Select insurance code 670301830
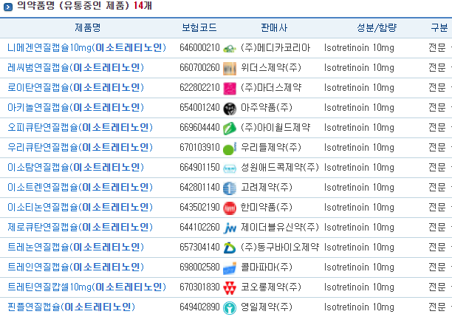Image resolution: width=452 pixels, height=317 pixels. [199, 287]
